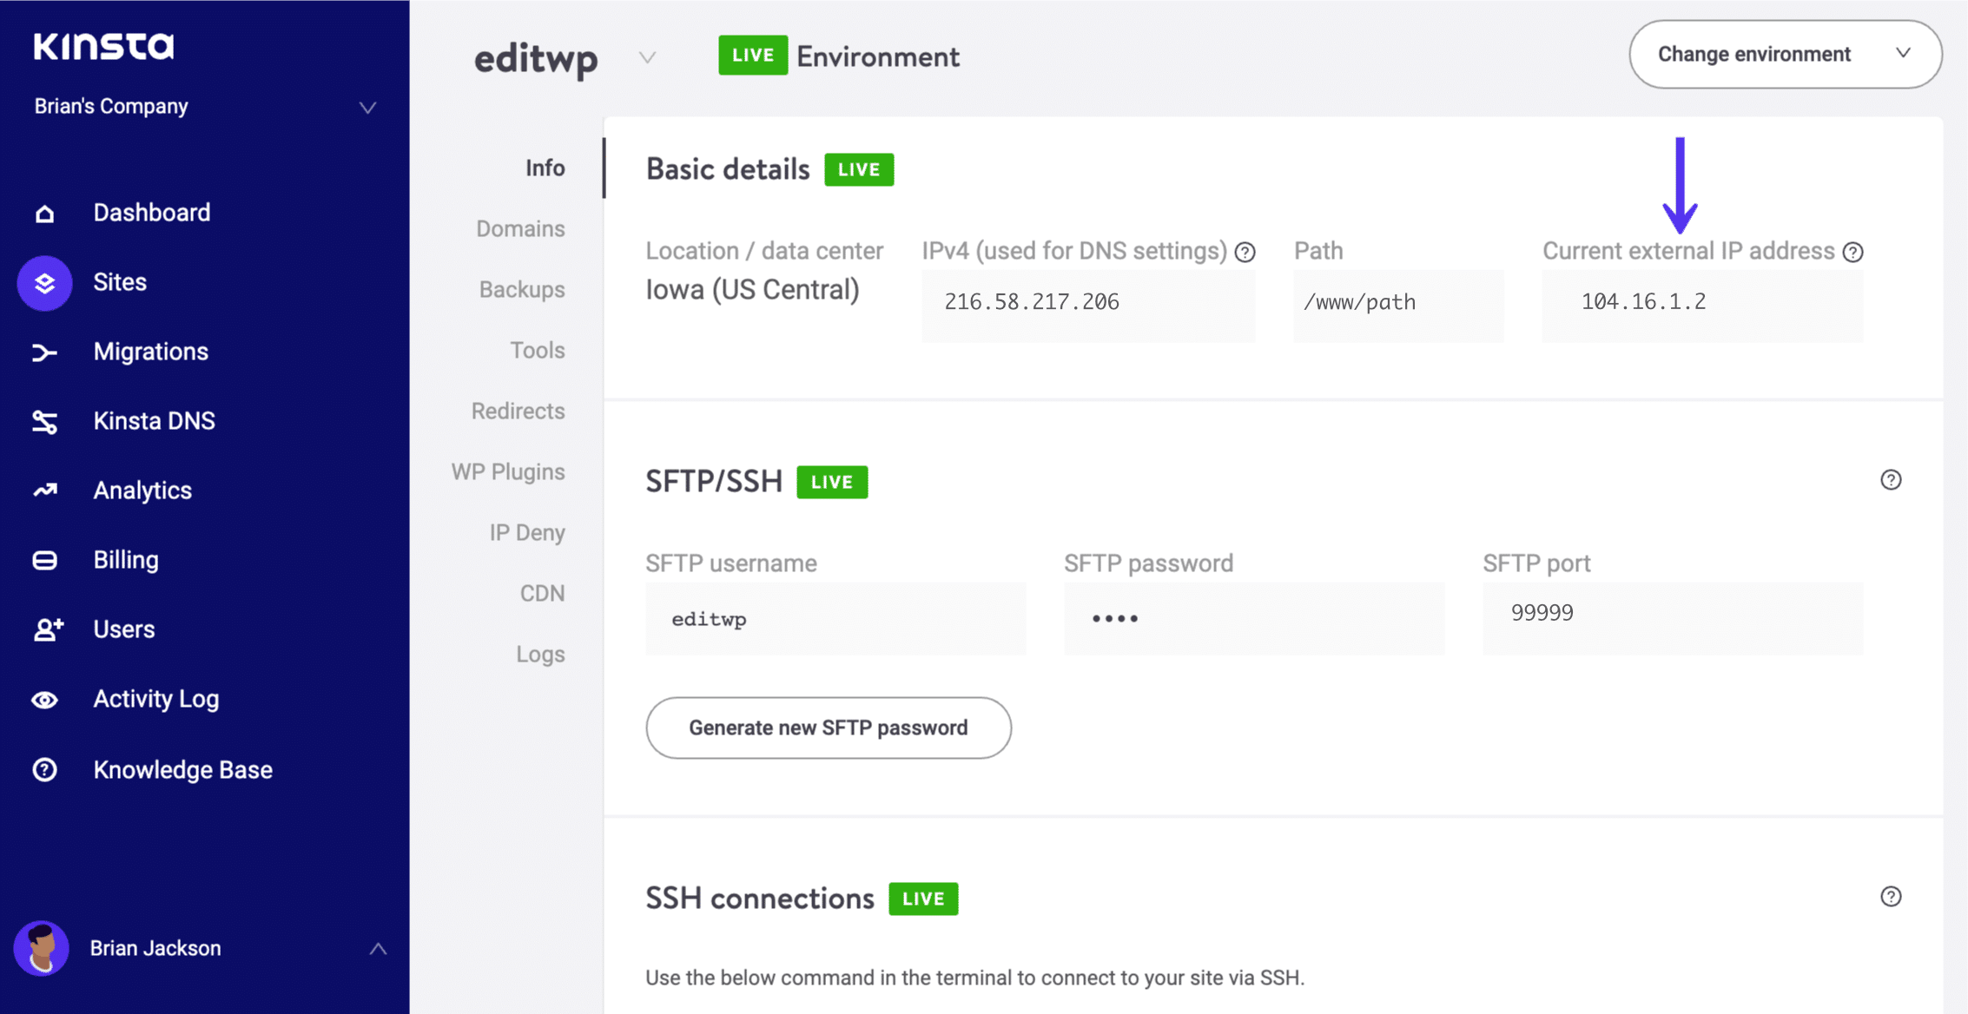Click Generate new SFTP password button

pos(828,728)
